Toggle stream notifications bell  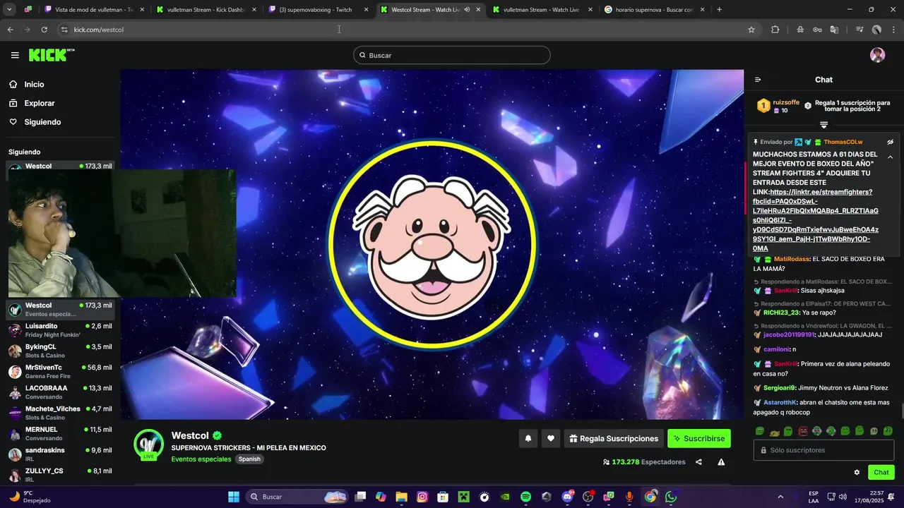point(528,438)
